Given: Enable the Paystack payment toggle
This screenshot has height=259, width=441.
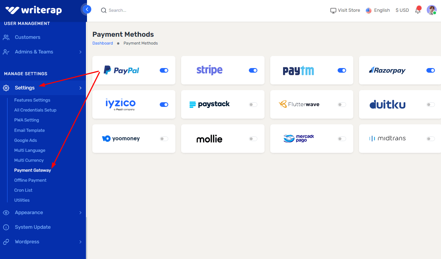Looking at the screenshot, I should (253, 104).
